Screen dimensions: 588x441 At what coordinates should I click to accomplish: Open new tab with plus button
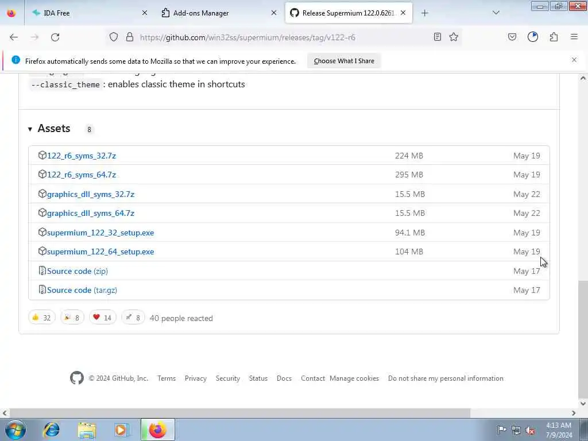424,13
